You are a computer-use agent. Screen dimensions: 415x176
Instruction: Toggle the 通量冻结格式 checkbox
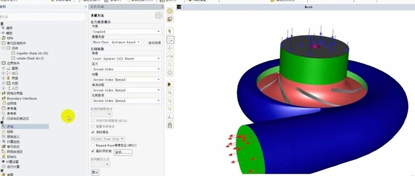click(93, 126)
